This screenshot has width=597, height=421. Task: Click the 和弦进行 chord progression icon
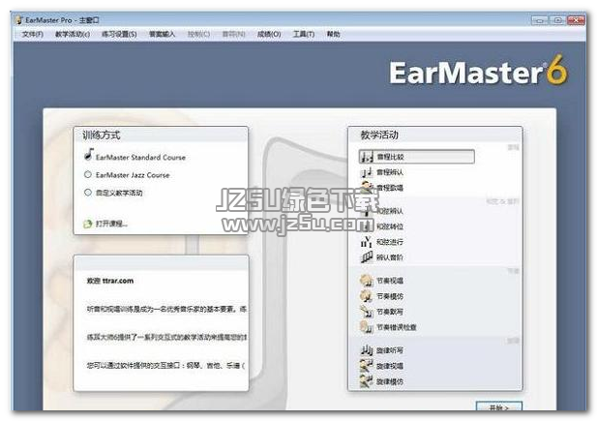tap(367, 242)
